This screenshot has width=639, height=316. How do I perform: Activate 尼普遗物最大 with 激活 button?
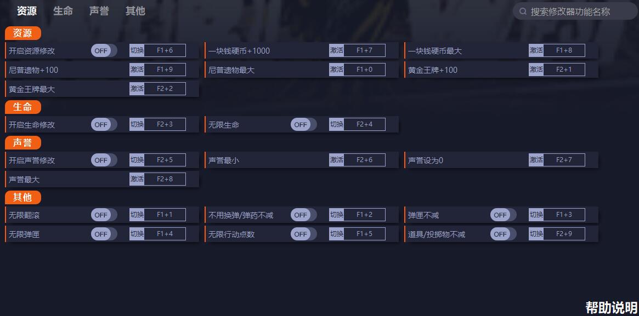click(336, 70)
